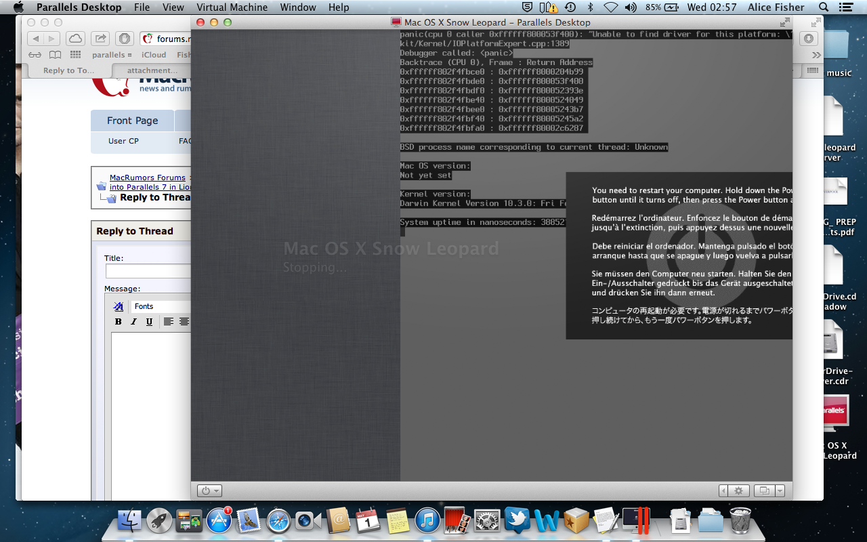Expand the view mode dropdown arrow

780,491
